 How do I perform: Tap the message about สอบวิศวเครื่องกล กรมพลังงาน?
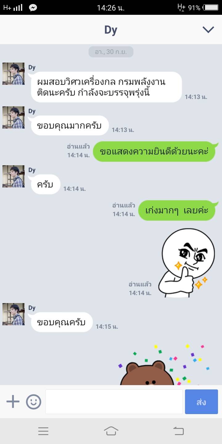click(x=106, y=87)
